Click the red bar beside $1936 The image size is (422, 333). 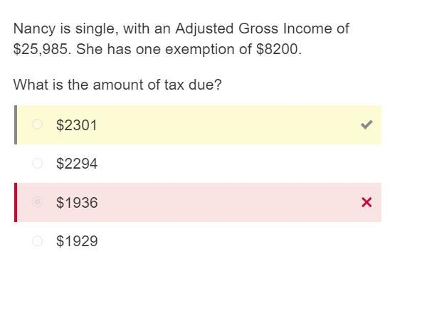click(x=16, y=203)
